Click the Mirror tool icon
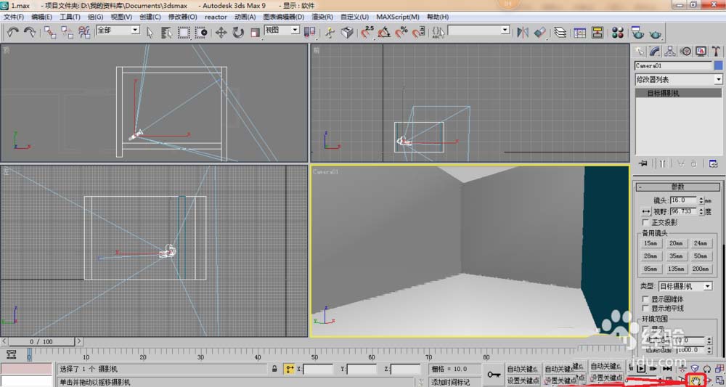 click(x=523, y=32)
